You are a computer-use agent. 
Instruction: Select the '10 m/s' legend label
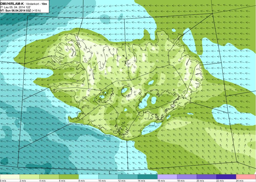[x=102, y=181]
